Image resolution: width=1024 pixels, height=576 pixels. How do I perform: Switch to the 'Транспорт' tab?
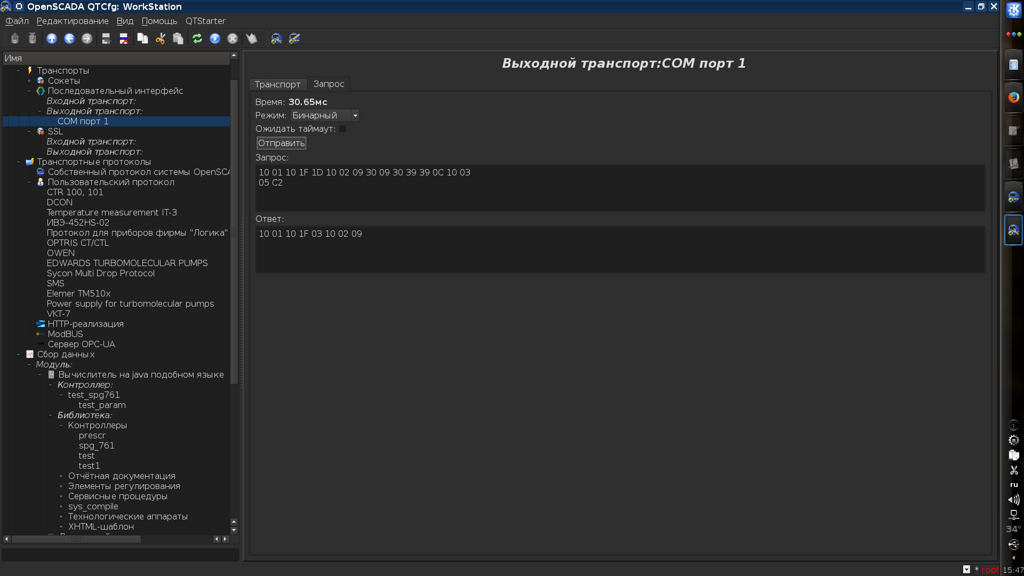point(277,84)
